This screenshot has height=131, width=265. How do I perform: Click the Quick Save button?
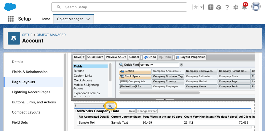[x=95, y=57]
